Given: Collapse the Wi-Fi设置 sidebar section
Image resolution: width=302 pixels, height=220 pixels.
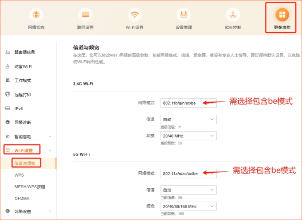Looking at the screenshot, I should click(x=50, y=151).
